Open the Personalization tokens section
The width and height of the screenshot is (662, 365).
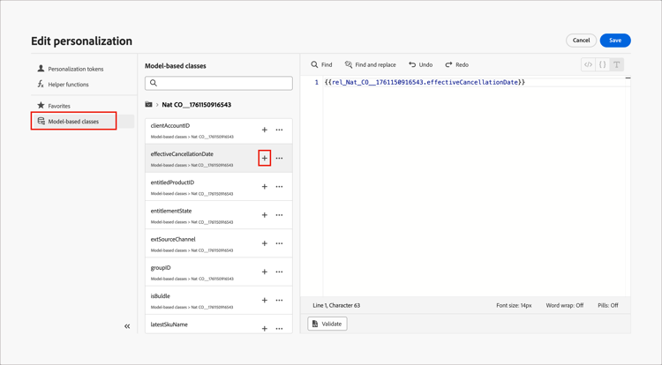tap(75, 69)
